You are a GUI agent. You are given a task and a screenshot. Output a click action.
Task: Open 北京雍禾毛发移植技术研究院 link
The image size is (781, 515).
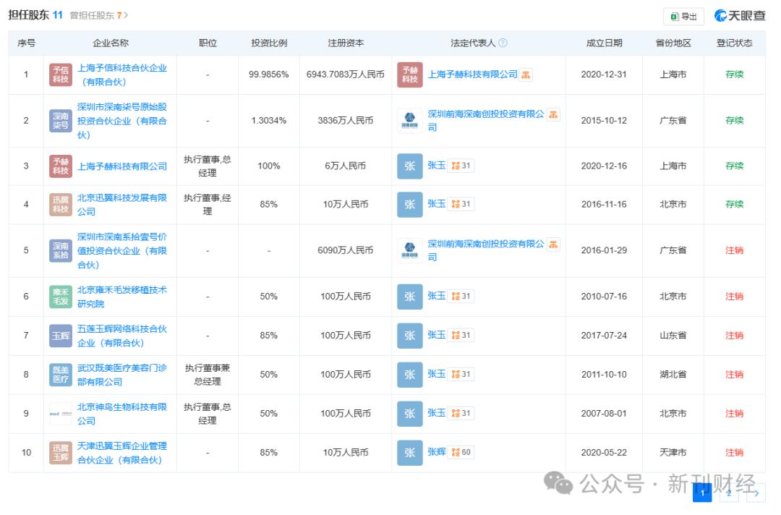coord(122,297)
